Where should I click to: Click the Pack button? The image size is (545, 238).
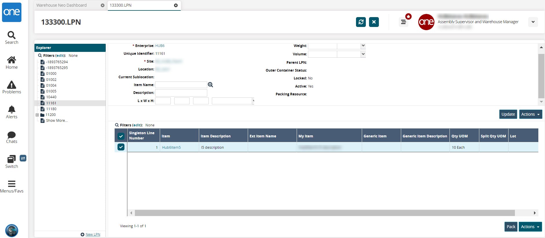[x=511, y=227]
